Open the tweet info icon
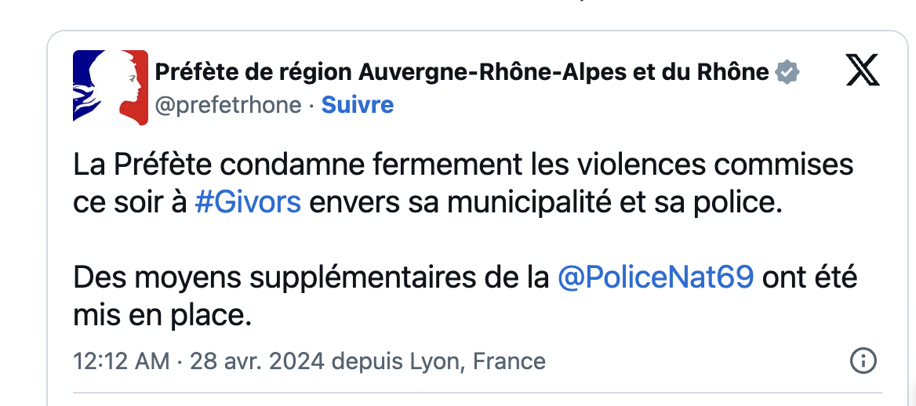 863,361
